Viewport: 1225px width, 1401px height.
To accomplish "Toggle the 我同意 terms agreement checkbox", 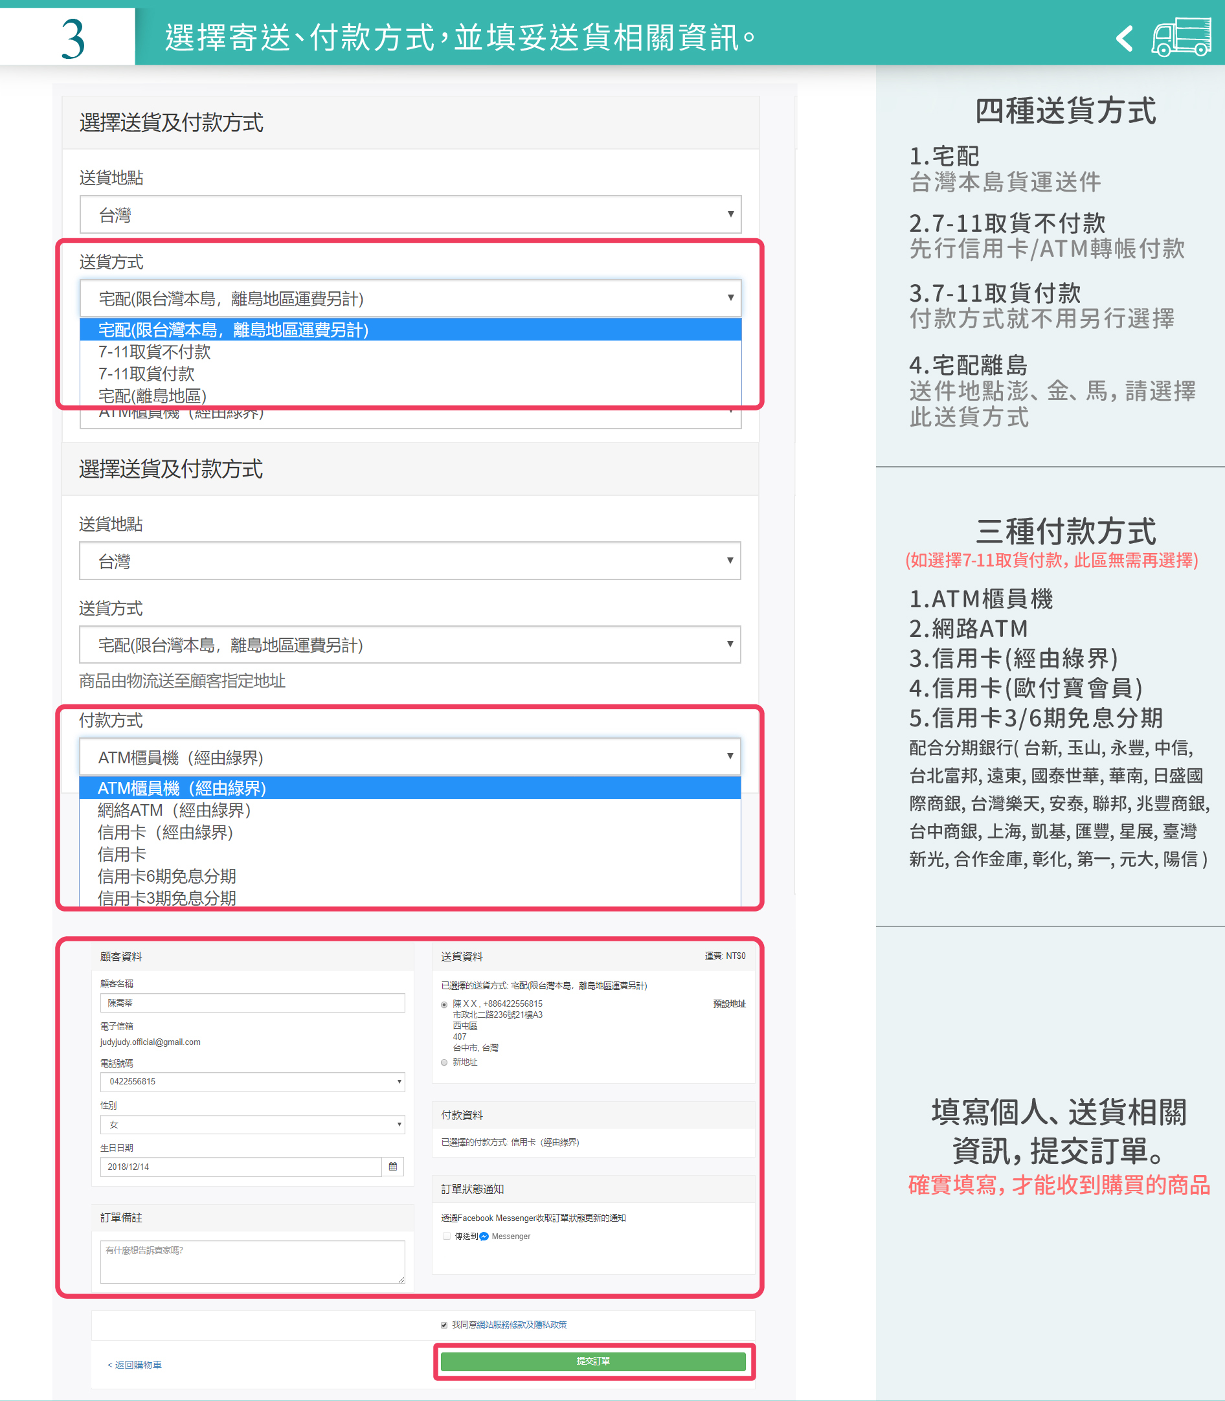I will coord(444,1325).
